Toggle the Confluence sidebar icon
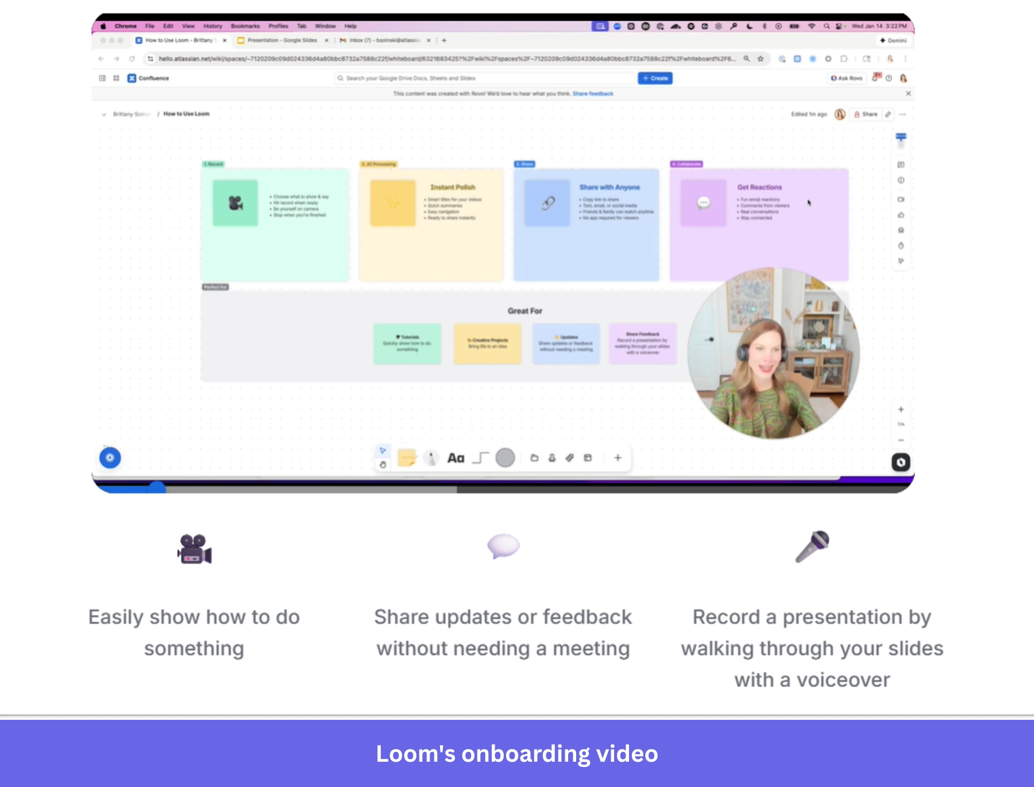This screenshot has width=1034, height=787. (102, 78)
